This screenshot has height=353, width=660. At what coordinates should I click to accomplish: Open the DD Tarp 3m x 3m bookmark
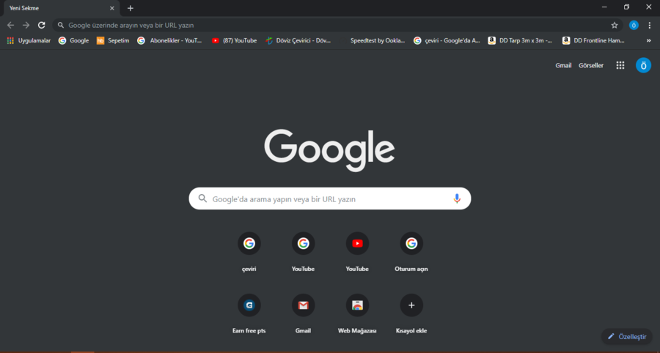(520, 41)
